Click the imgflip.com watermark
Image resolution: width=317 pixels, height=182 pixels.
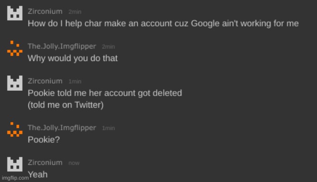click(x=15, y=178)
